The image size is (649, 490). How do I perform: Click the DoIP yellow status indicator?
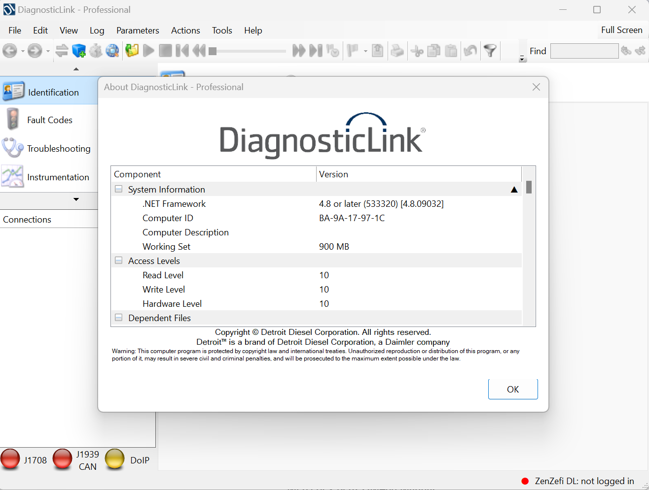pos(114,458)
